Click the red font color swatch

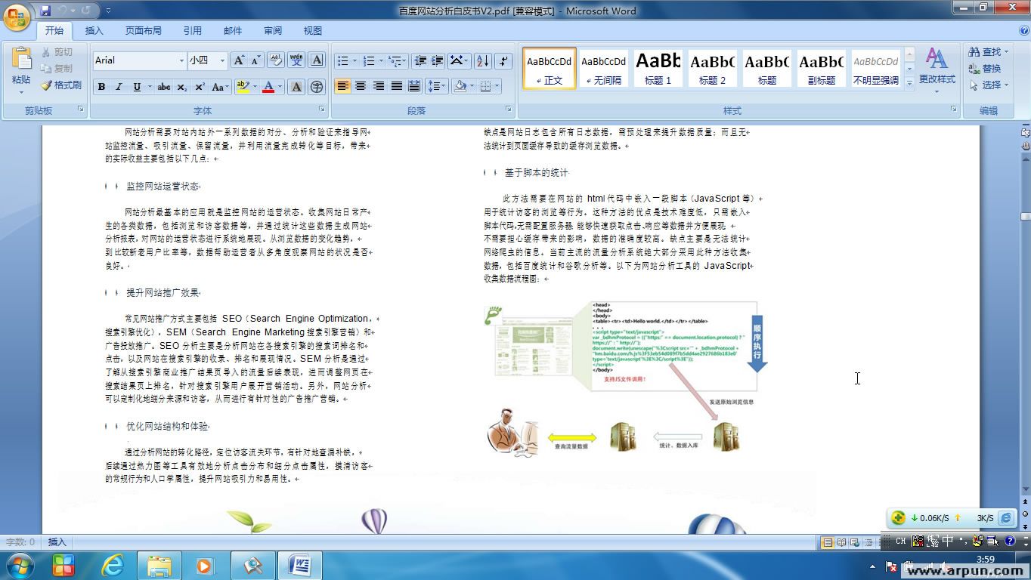(268, 87)
